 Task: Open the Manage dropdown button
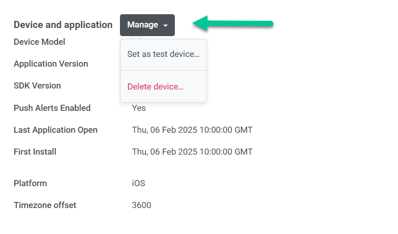pos(147,25)
